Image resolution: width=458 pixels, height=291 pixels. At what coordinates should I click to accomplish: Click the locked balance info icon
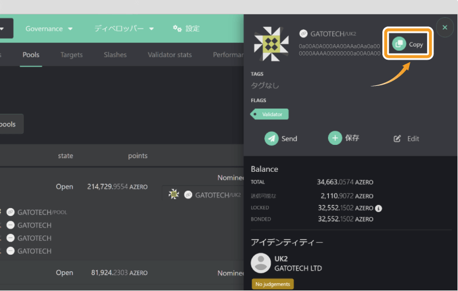[378, 208]
